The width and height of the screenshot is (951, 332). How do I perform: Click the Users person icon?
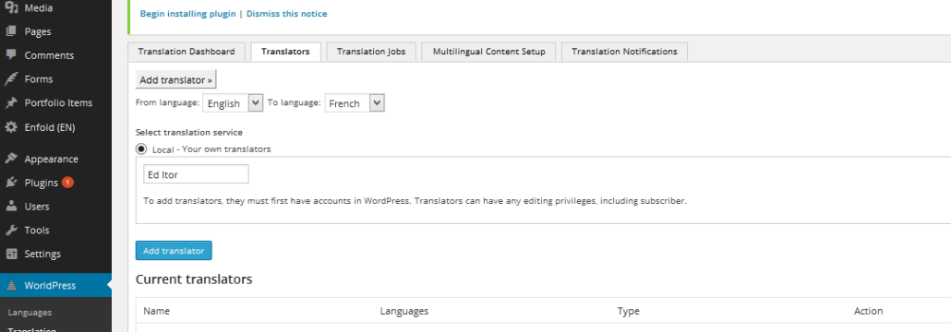11,207
